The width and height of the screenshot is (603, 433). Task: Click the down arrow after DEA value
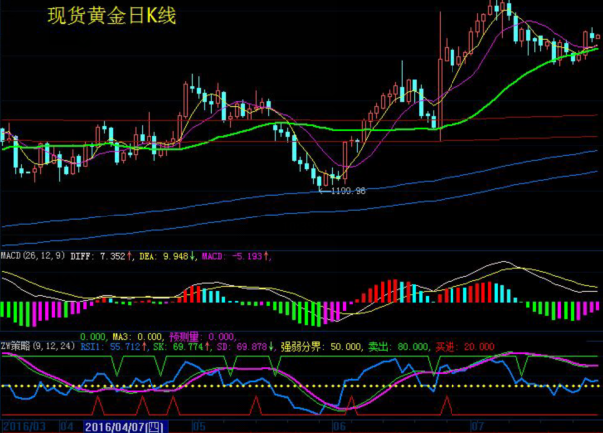[x=192, y=256]
